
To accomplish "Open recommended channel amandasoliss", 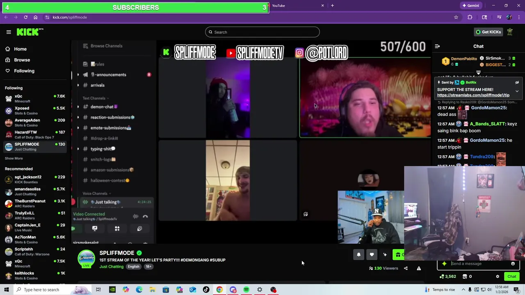I will 35,191.
